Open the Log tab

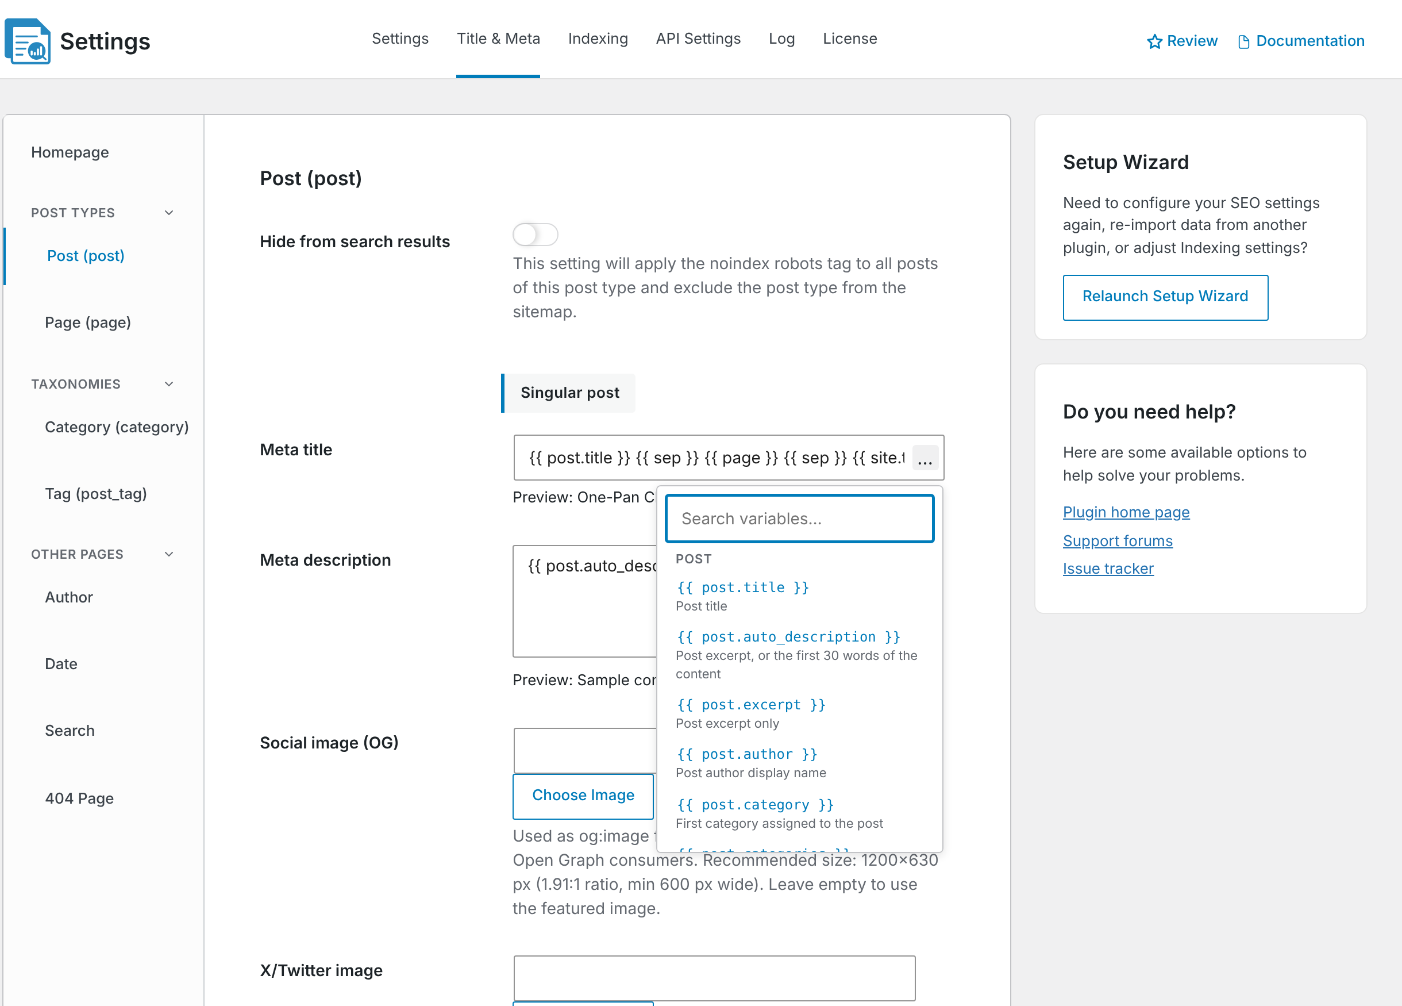point(781,39)
